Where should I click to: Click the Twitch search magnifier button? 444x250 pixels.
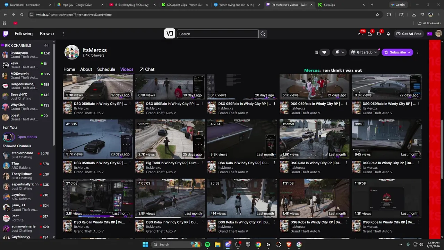tap(263, 34)
